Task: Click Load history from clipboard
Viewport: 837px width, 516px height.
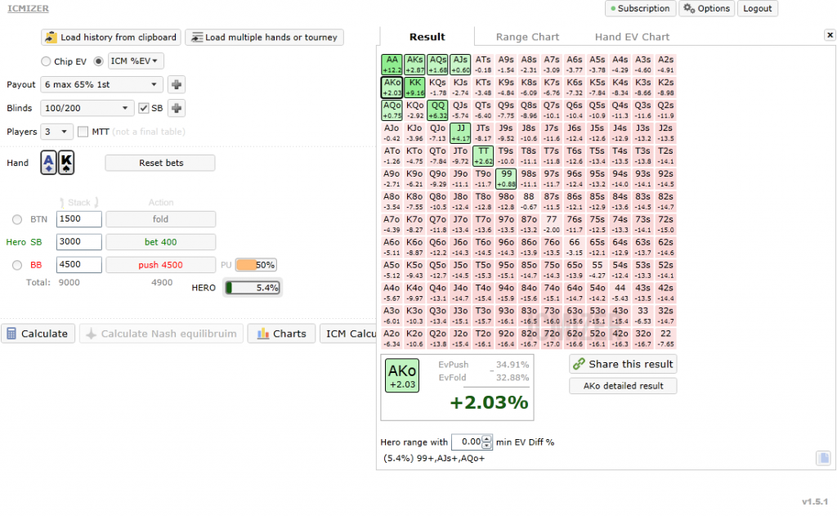Action: point(111,38)
